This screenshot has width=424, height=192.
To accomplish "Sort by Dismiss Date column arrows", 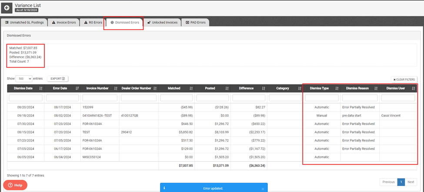I will (x=41, y=88).
